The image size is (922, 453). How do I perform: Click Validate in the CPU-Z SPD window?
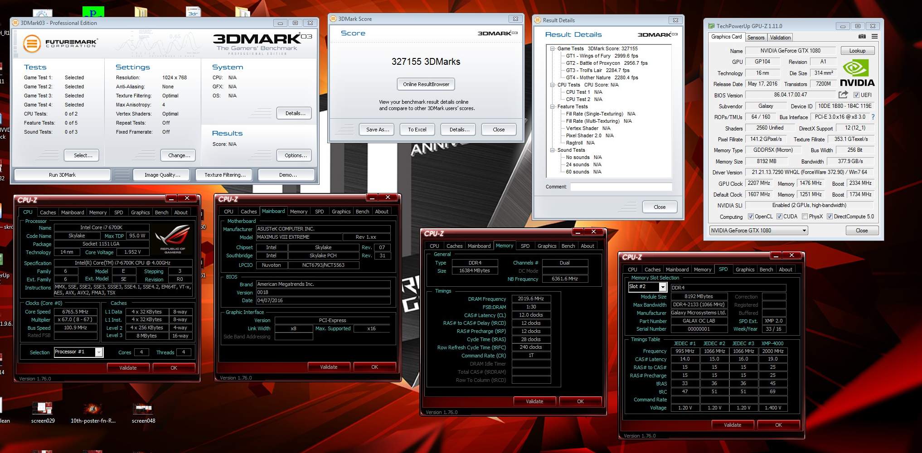(x=733, y=425)
